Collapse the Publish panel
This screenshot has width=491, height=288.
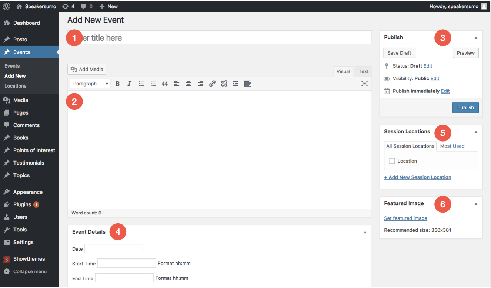[476, 38]
